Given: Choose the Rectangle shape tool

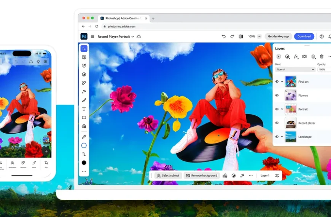Looking at the screenshot, I should point(84,118).
